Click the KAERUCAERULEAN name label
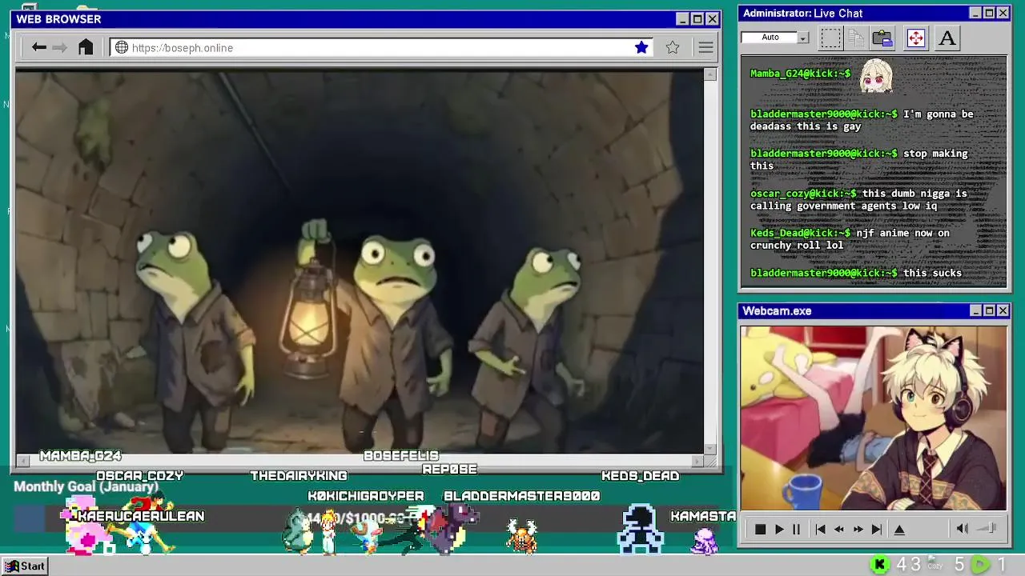The image size is (1025, 576). tap(141, 516)
